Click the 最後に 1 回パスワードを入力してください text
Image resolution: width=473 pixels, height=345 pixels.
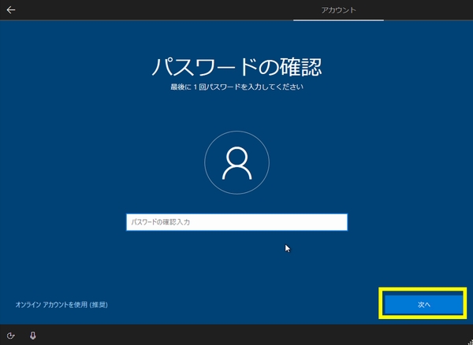(236, 87)
